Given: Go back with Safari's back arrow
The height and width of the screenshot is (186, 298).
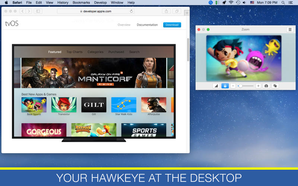Looking at the screenshot, I should (23, 11).
